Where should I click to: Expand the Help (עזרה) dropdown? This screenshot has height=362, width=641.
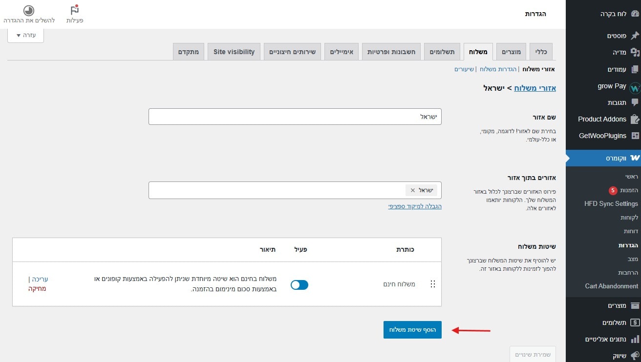(25, 35)
